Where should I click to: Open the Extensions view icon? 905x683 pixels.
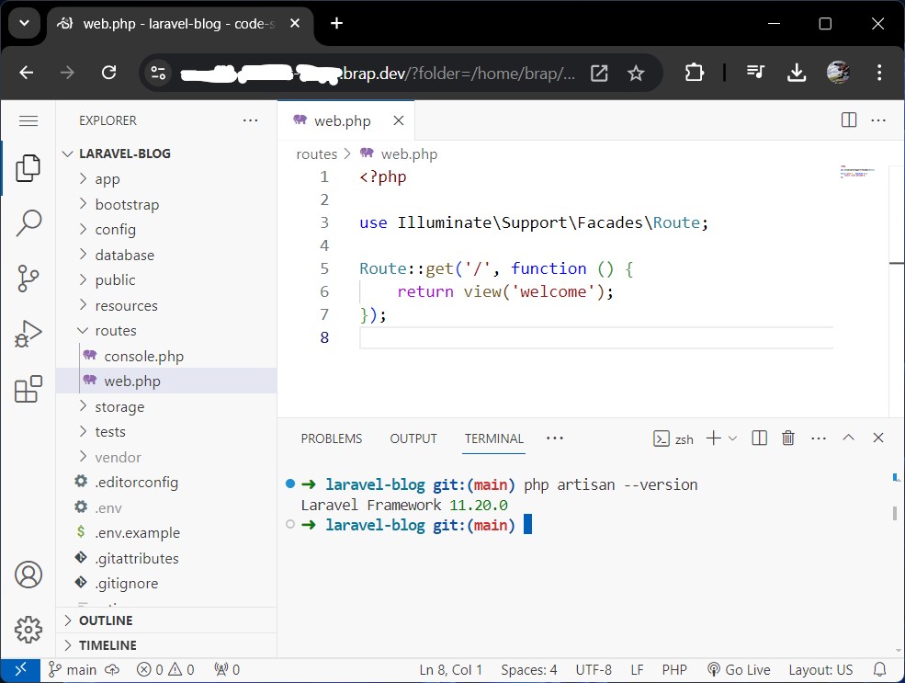coord(28,389)
